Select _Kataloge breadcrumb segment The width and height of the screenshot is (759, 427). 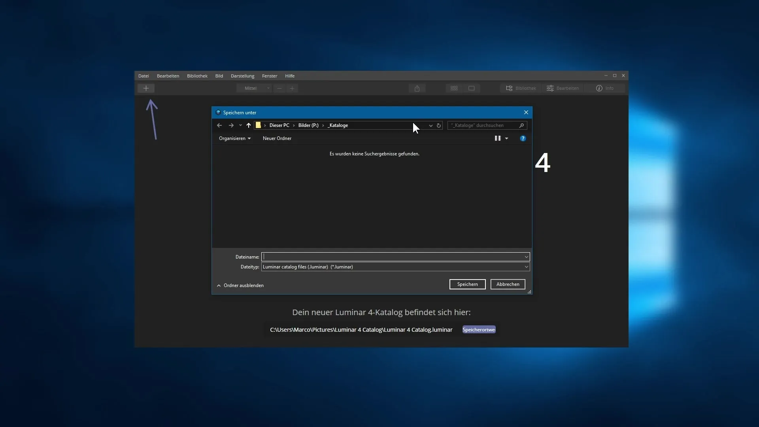coord(338,125)
